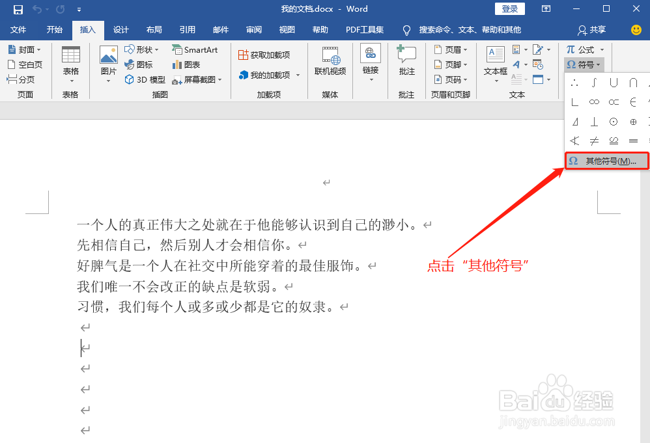Insert the element-of (∈) symbol
This screenshot has width=650, height=443.
[x=633, y=102]
